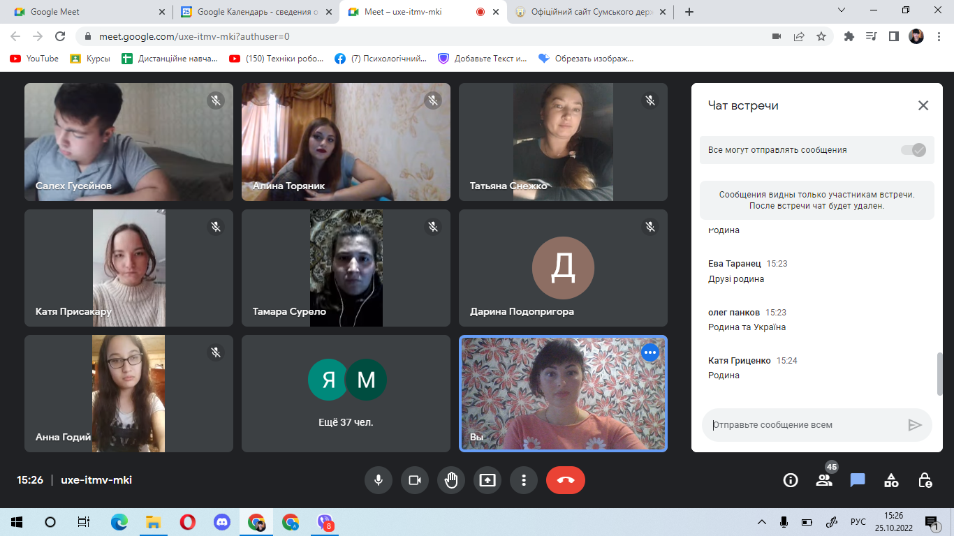The width and height of the screenshot is (954, 536).
Task: Click the 'Ещё 37 чел.' tile
Action: click(x=346, y=394)
